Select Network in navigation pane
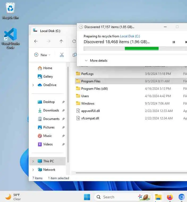Viewport: 187px width, 202px height. tap(46, 170)
